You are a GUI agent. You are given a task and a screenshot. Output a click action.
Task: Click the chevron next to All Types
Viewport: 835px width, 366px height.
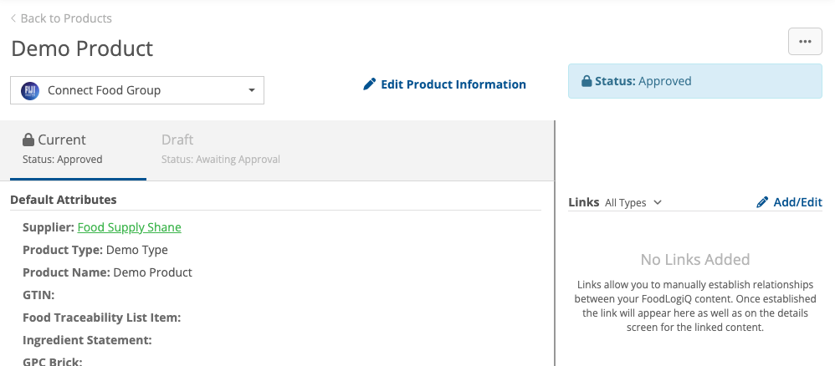click(x=658, y=202)
